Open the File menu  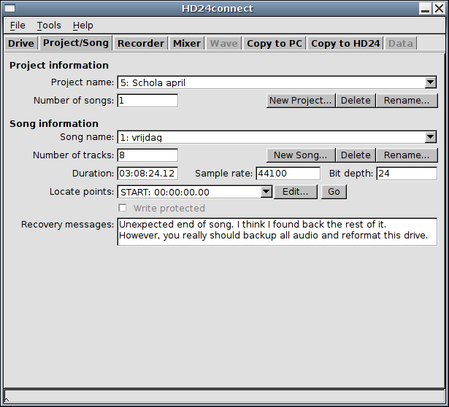pos(18,26)
